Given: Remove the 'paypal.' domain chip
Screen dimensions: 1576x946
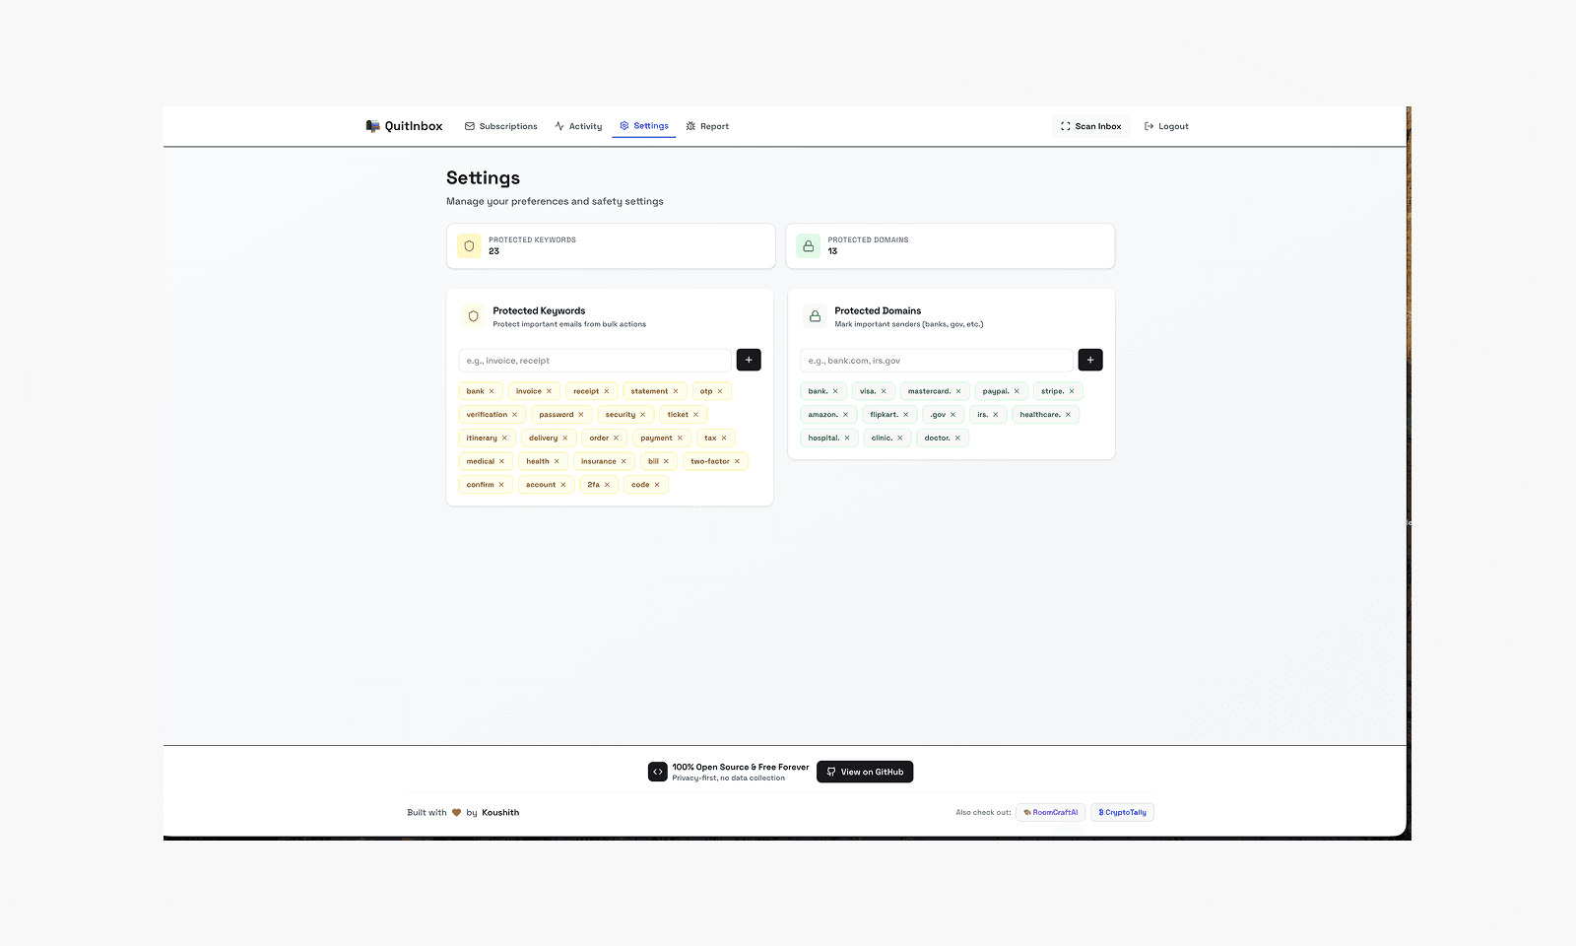Looking at the screenshot, I should 1017,390.
